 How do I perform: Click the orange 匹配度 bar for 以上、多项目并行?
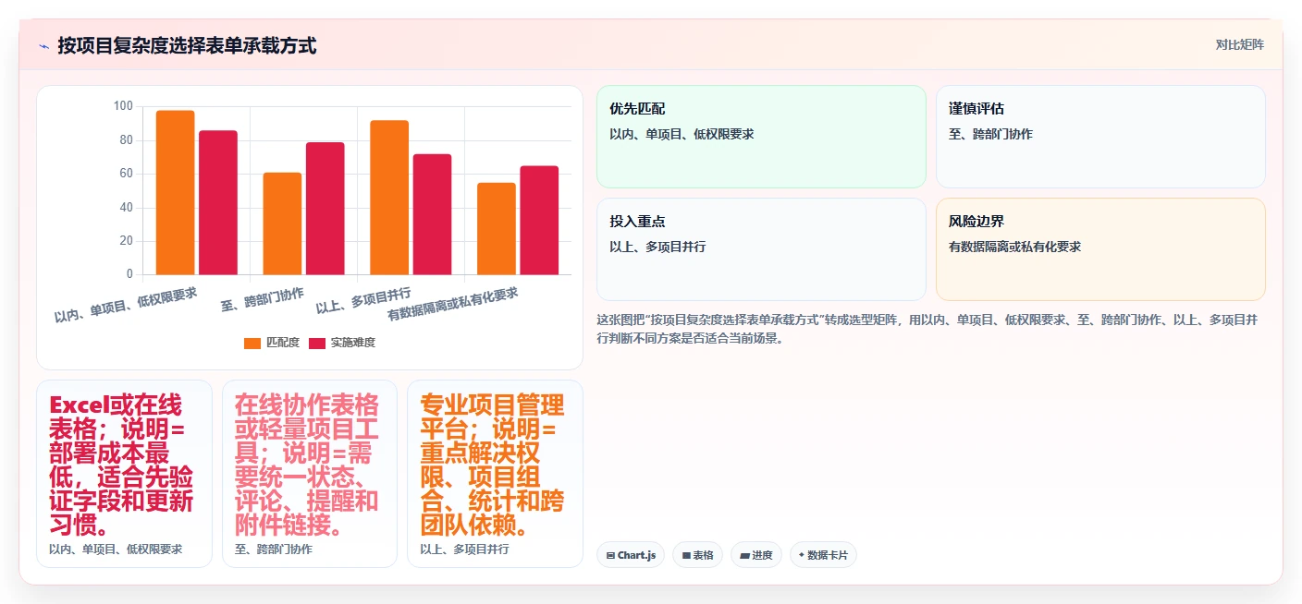[x=389, y=198]
